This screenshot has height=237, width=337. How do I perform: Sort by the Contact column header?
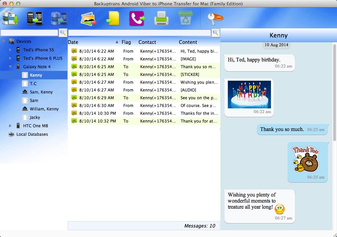point(147,42)
